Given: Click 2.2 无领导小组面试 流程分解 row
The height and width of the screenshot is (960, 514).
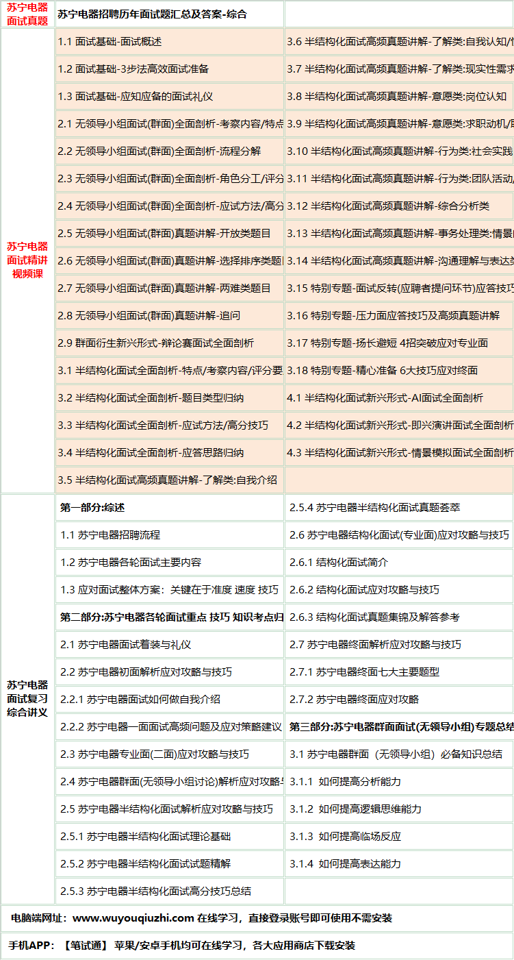Looking at the screenshot, I should coord(170,151).
